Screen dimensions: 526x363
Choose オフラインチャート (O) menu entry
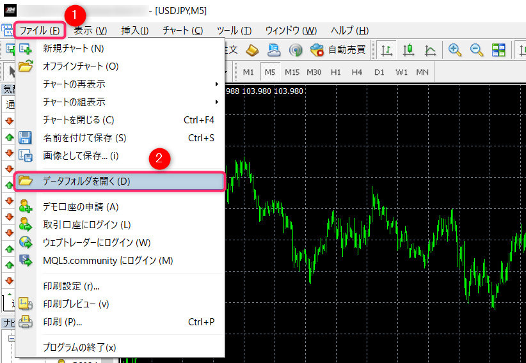tap(120, 66)
